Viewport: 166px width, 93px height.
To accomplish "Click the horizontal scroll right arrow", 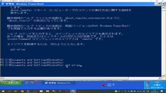I will coord(160,78).
